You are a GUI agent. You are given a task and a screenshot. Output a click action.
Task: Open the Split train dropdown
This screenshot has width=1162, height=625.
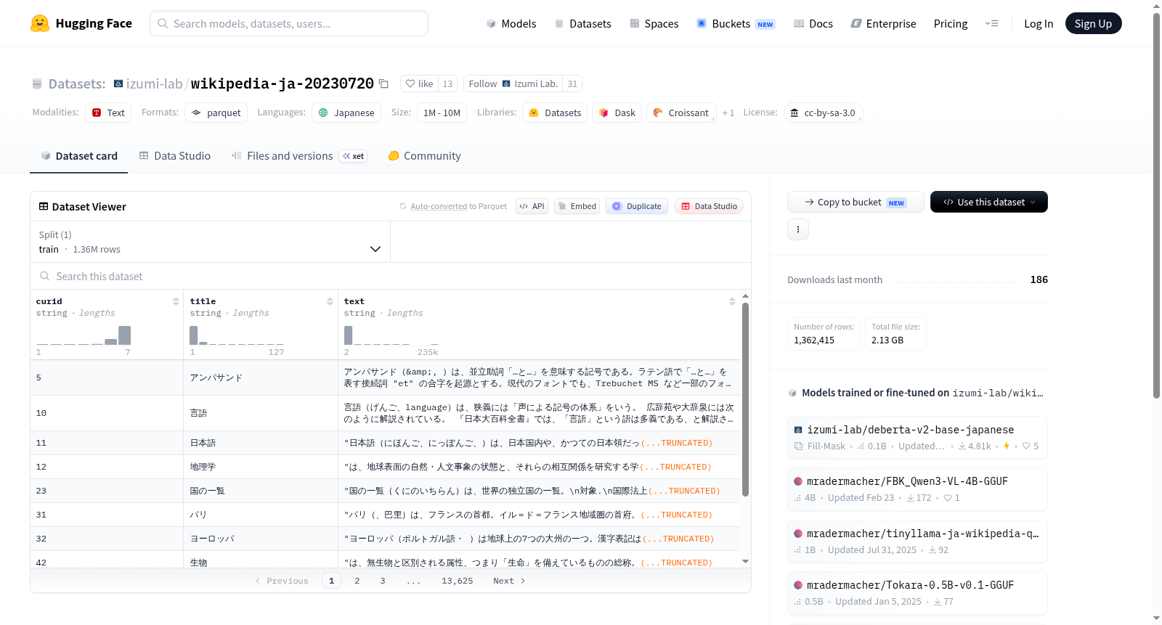coord(211,242)
